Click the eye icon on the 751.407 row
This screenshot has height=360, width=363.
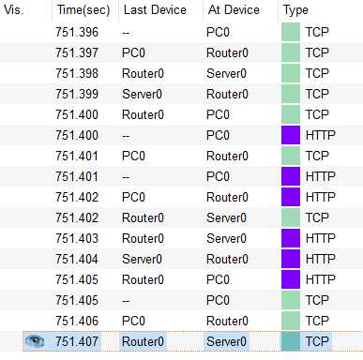click(35, 341)
